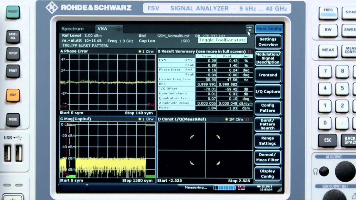356x200 pixels.
Task: Click the measuring progress bar
Action: 224,188
